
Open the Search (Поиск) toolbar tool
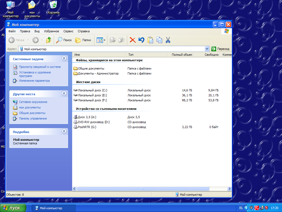pos(64,40)
